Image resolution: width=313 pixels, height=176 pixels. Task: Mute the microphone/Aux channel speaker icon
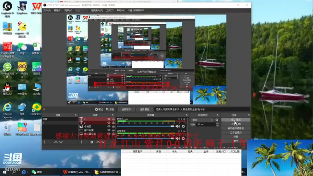coord(178,126)
